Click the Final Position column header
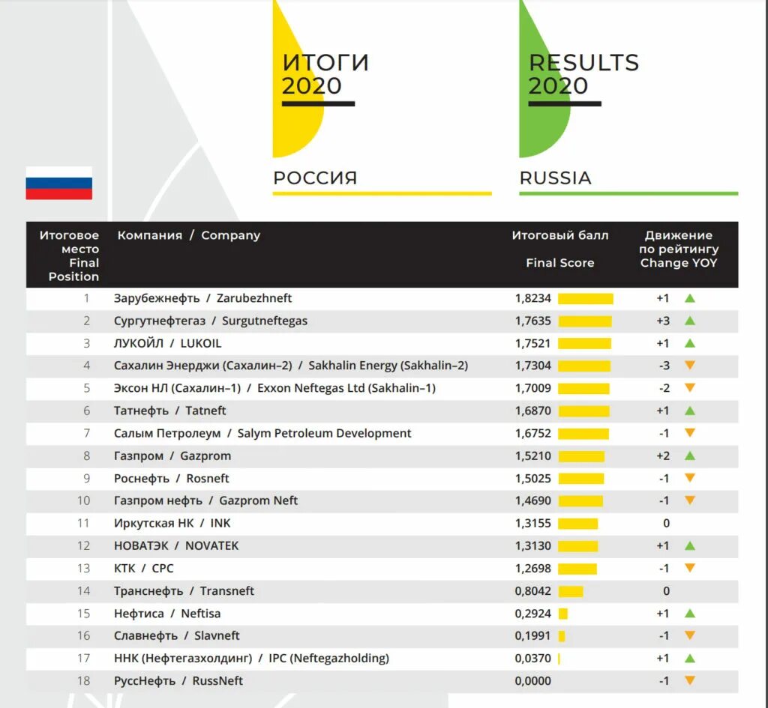768x708 pixels. tap(73, 270)
